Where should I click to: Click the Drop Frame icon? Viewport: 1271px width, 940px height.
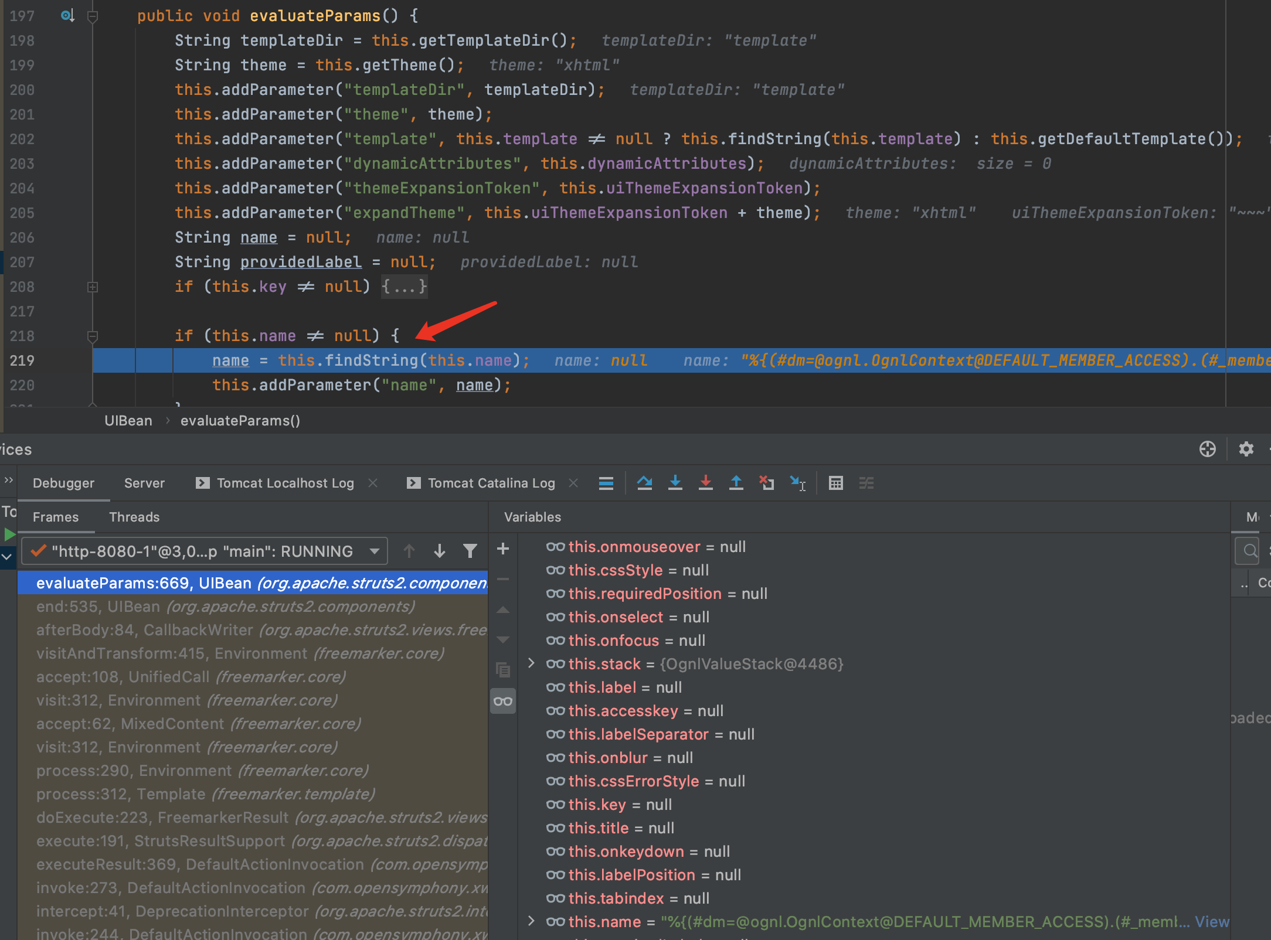tap(766, 483)
